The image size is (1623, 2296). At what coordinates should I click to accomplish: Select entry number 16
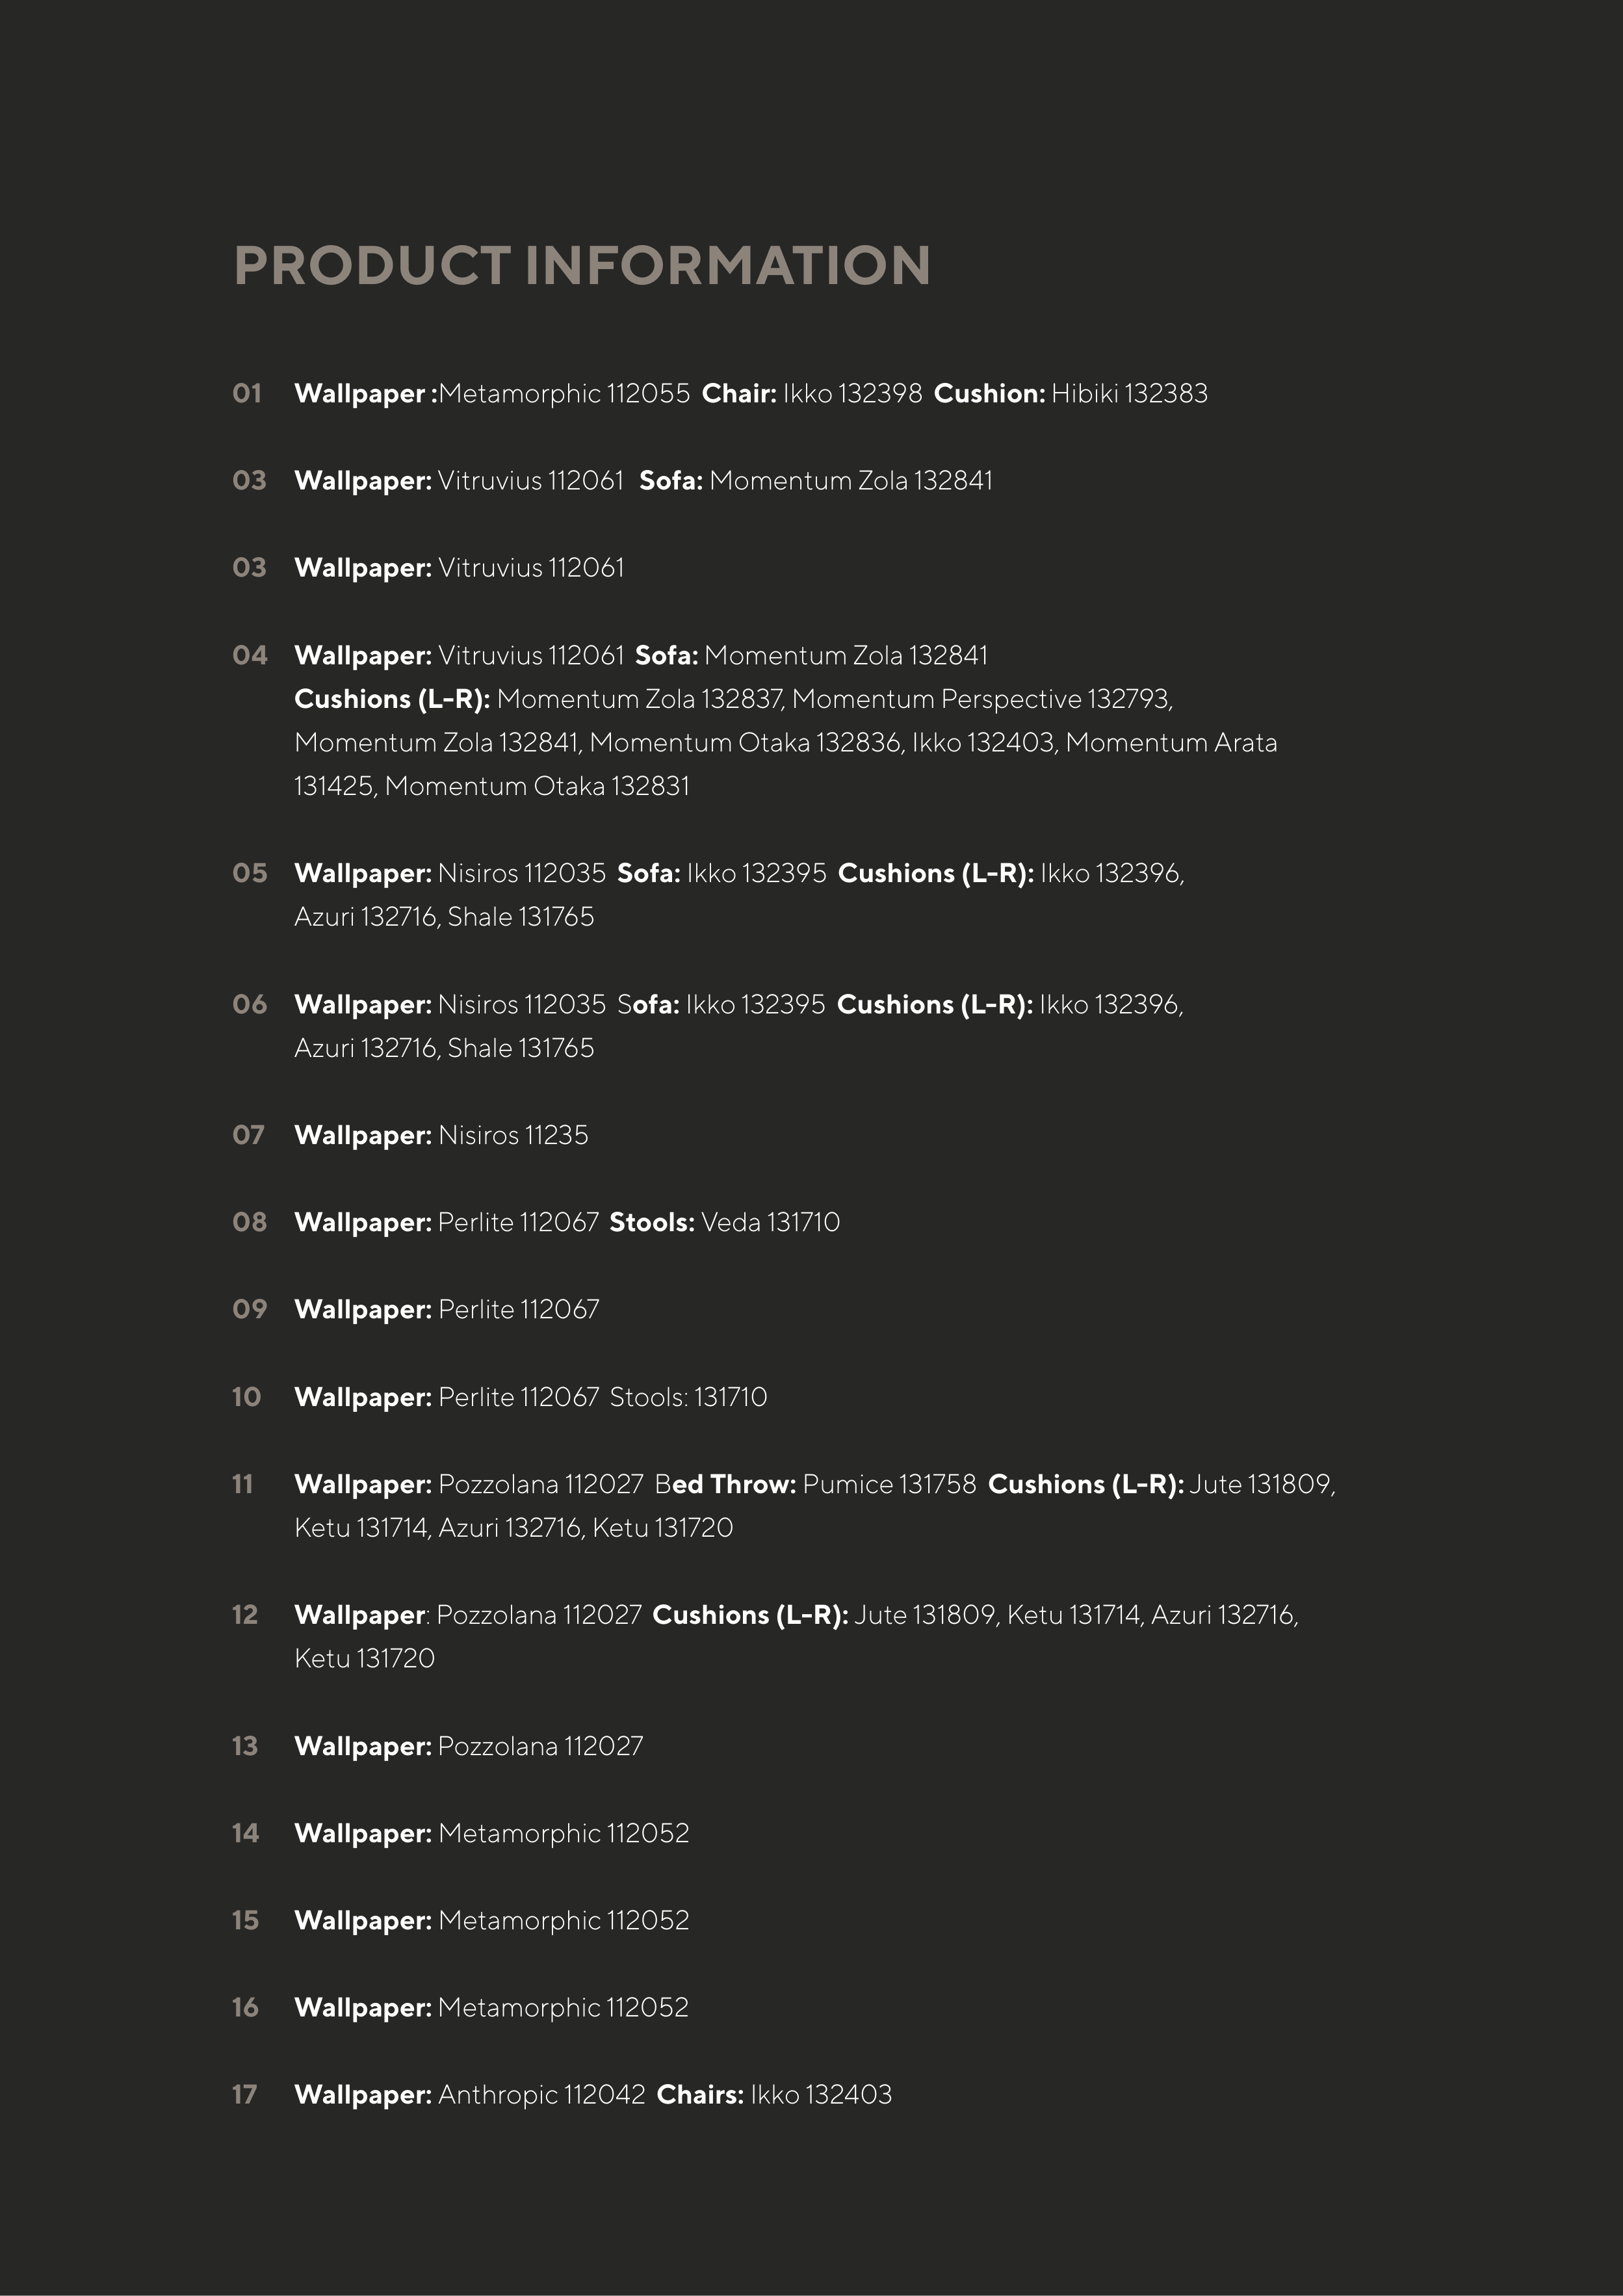(x=245, y=2008)
